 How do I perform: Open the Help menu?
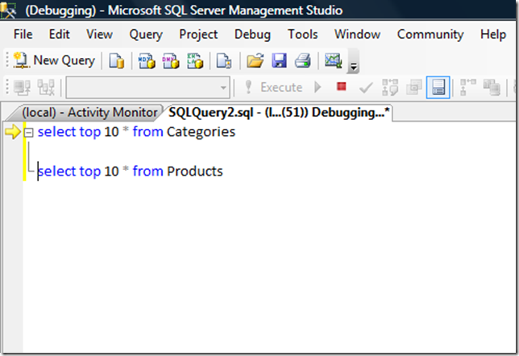(x=493, y=35)
